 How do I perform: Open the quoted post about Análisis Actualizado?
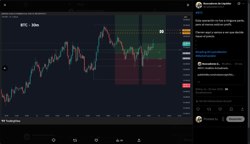pos(220,72)
